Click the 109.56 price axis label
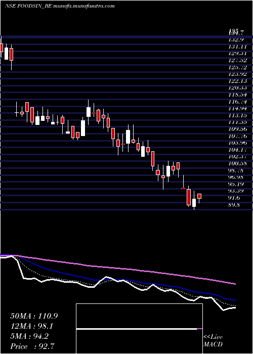The width and height of the screenshot is (253, 354). 238,129
